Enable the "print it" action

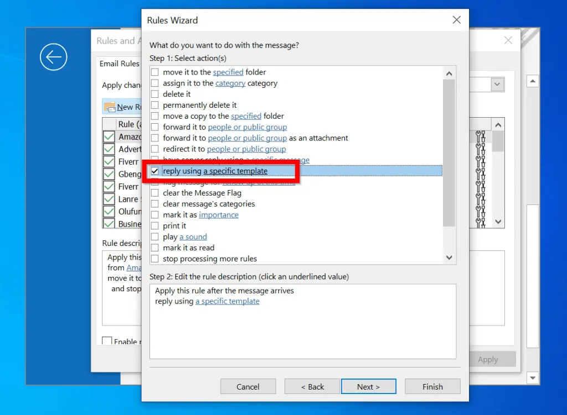coord(154,225)
